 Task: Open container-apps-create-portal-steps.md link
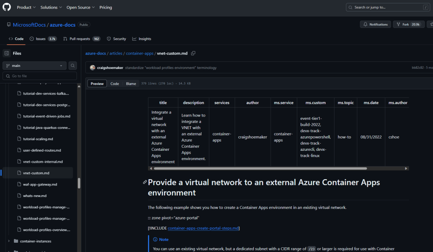pyautogui.click(x=203, y=228)
